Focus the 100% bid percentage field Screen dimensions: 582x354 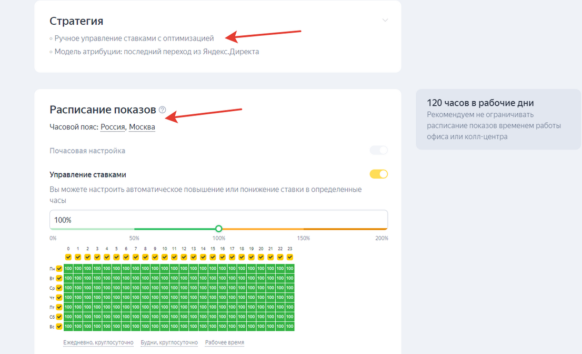218,220
